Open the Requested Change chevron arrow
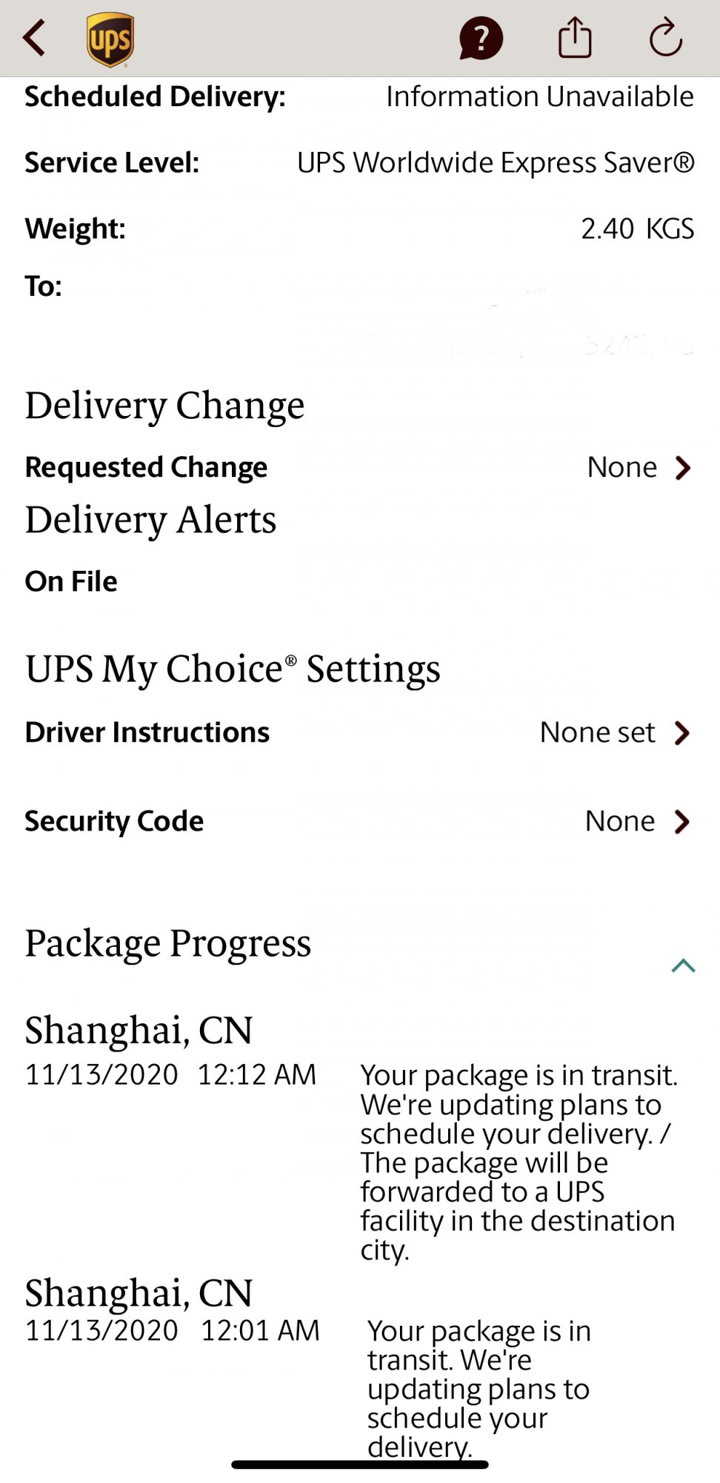The image size is (720, 1483). pos(683,468)
